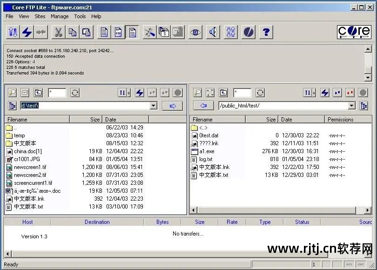Sort remote files by Permissions column

coord(348,120)
